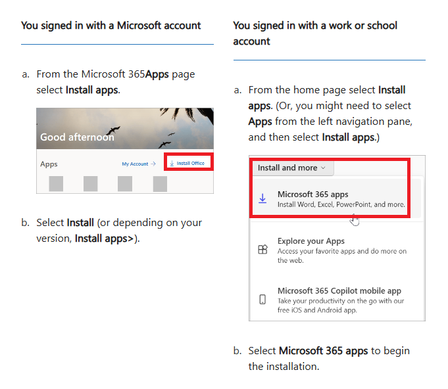Choose the Explore your Apps option
Viewport: 448px width, 389px height.
pos(337,250)
